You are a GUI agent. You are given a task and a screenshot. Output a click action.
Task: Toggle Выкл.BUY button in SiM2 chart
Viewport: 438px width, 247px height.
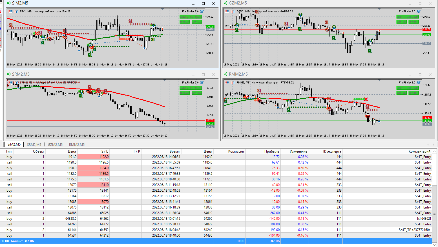(x=185, y=22)
